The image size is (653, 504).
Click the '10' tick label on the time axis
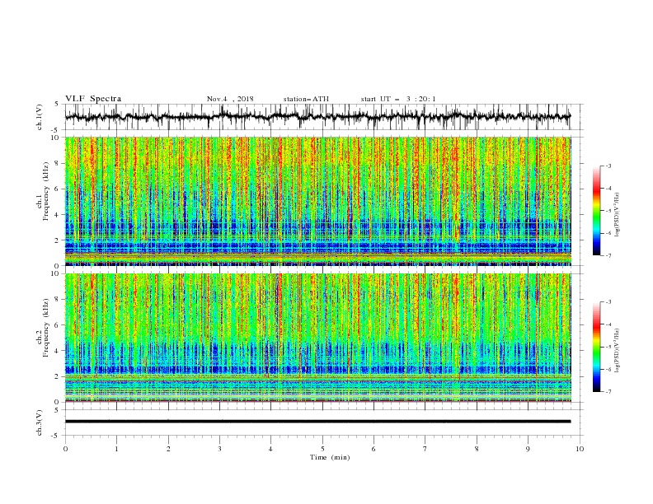point(580,449)
